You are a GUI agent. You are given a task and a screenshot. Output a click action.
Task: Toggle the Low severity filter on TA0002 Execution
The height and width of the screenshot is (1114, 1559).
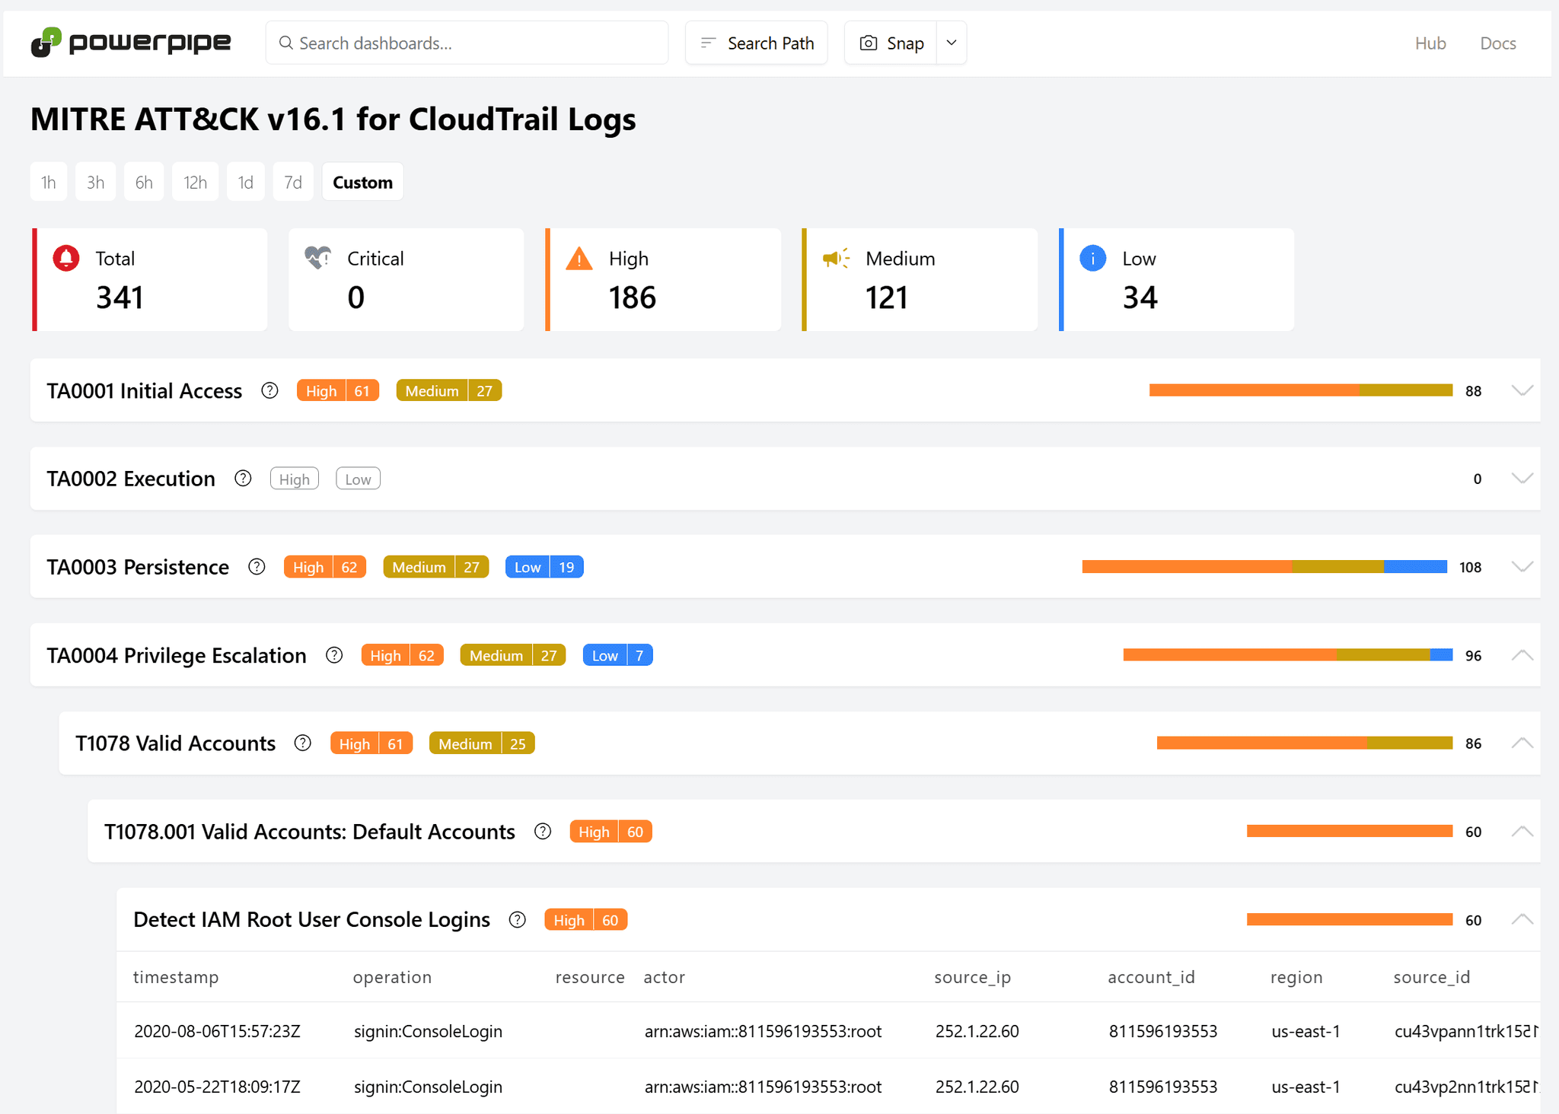point(357,478)
